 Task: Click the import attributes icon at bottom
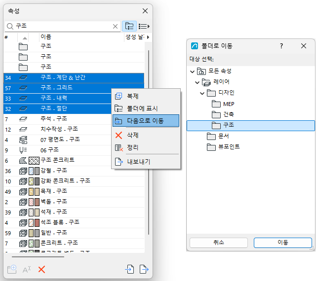pos(129,269)
